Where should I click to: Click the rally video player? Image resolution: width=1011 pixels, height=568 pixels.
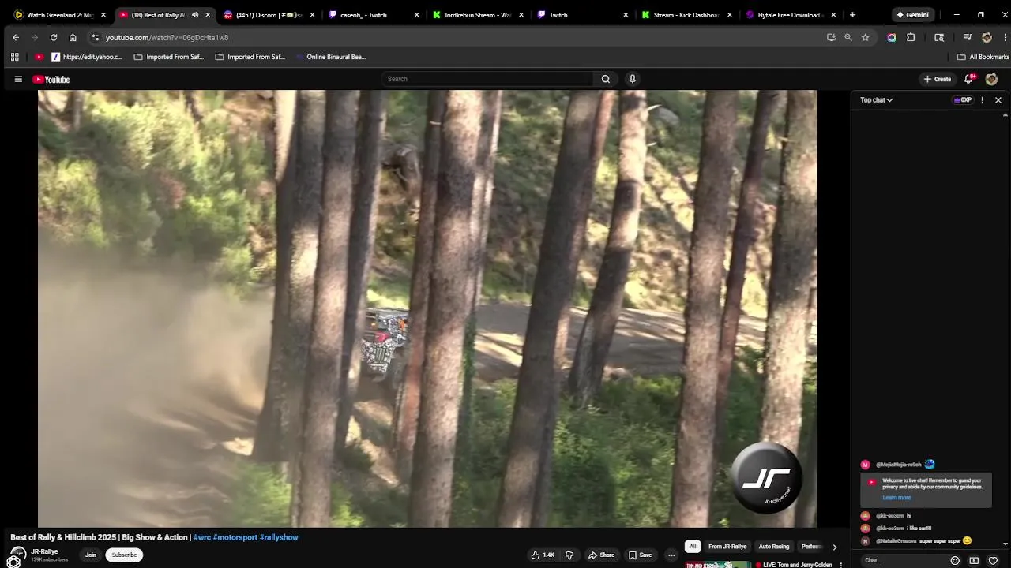[427, 308]
